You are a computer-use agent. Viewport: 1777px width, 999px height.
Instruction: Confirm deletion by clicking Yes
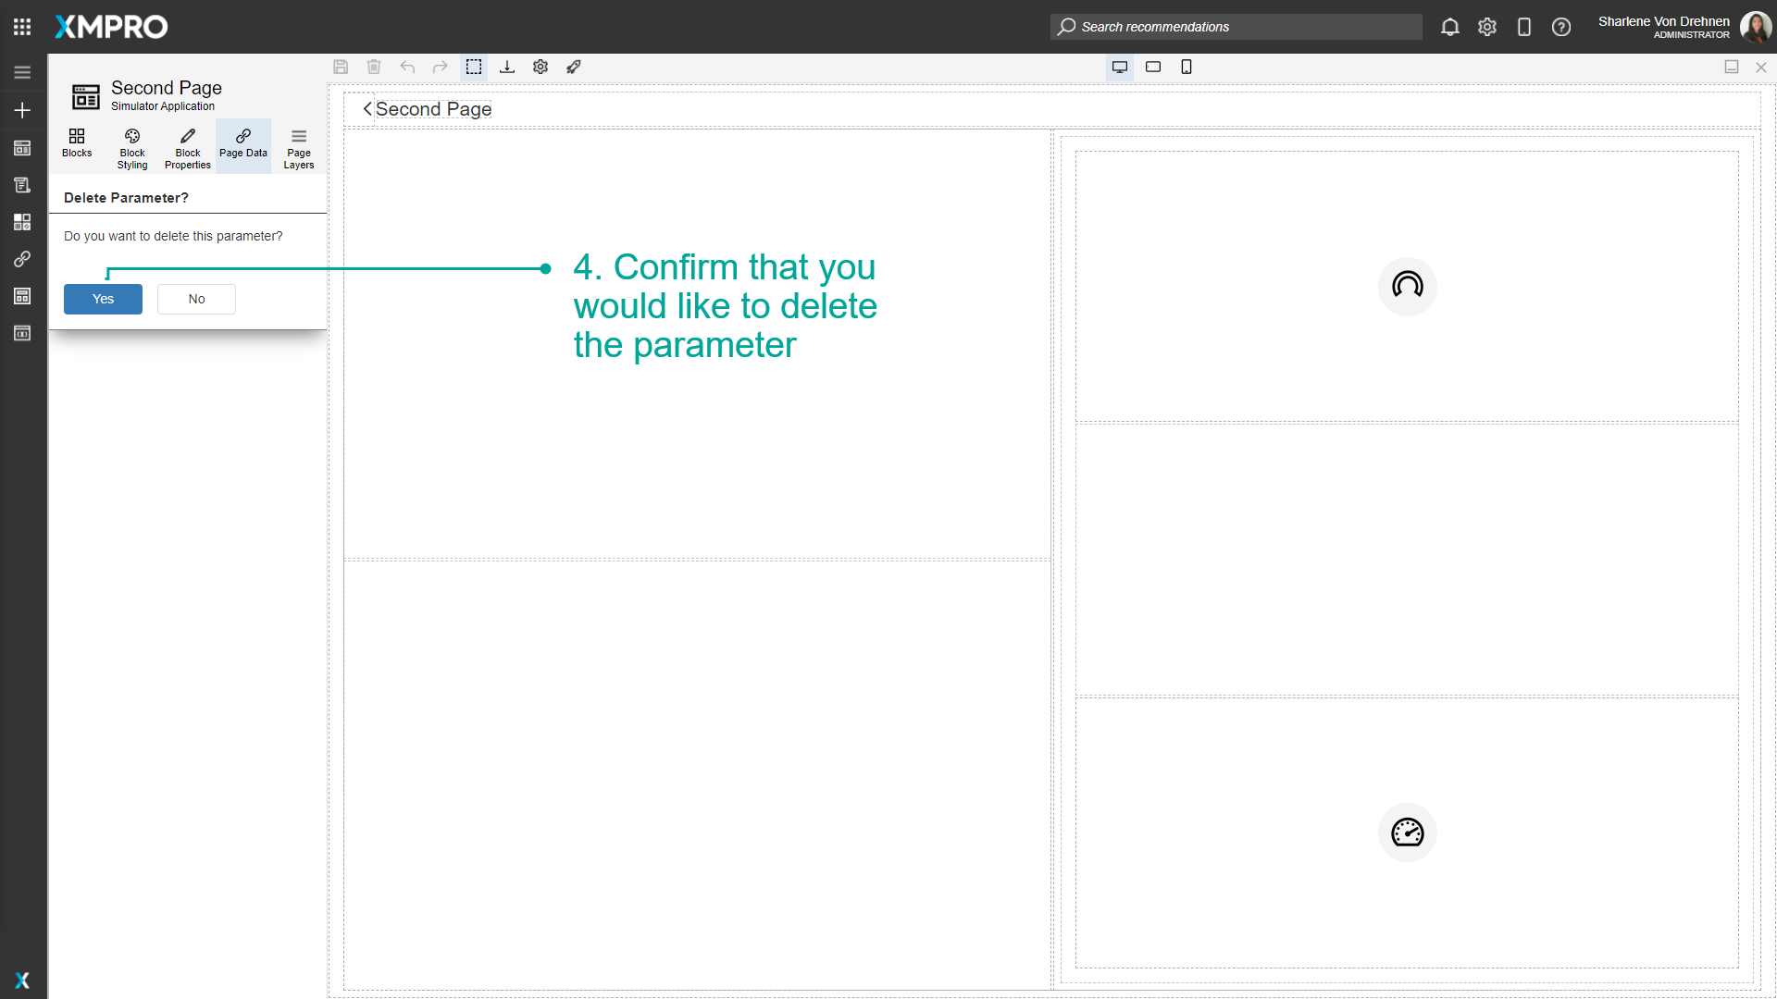point(103,299)
